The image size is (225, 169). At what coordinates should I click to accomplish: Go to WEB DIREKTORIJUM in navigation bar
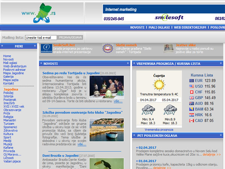tap(190, 27)
